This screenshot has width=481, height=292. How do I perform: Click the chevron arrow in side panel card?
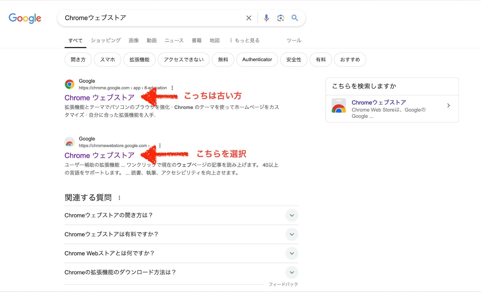click(449, 106)
